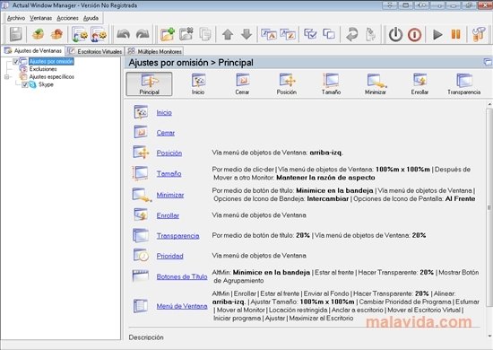Click the Undo arrow toolbar icon

[123, 34]
